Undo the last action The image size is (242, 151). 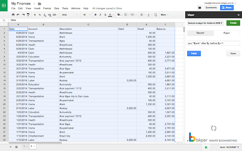tap(18, 15)
